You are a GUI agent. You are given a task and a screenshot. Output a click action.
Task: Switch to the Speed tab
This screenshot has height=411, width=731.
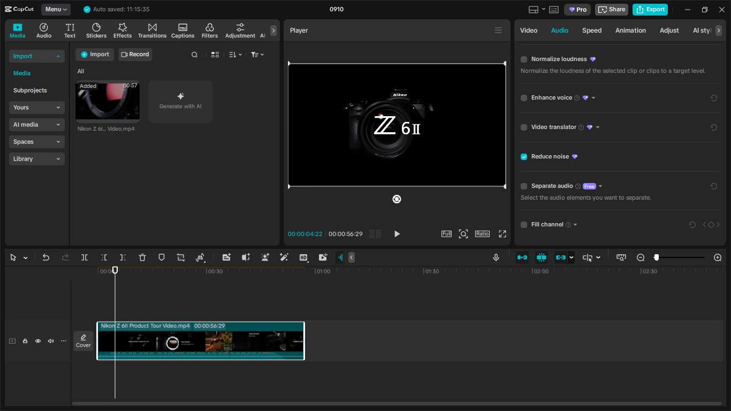pyautogui.click(x=591, y=31)
